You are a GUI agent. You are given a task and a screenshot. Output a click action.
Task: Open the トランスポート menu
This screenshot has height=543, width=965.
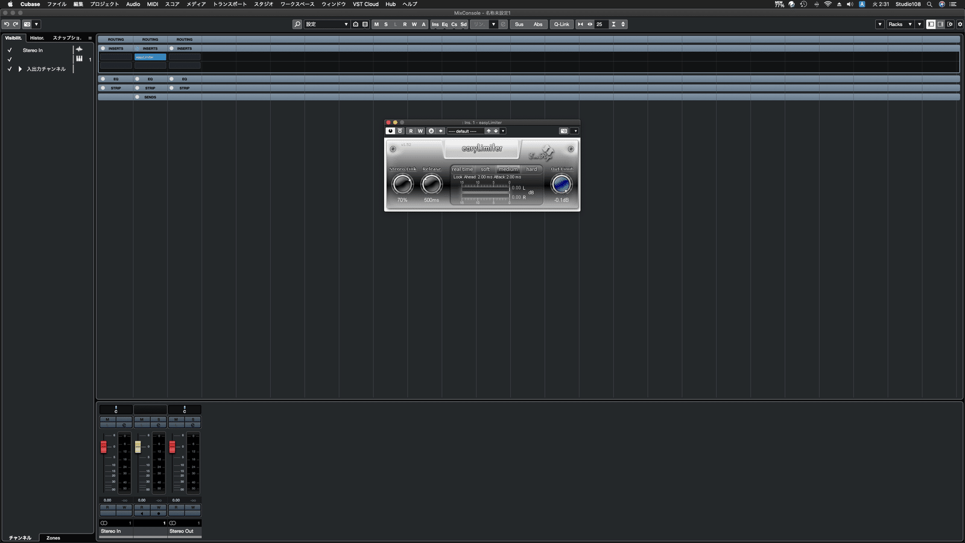pos(230,4)
